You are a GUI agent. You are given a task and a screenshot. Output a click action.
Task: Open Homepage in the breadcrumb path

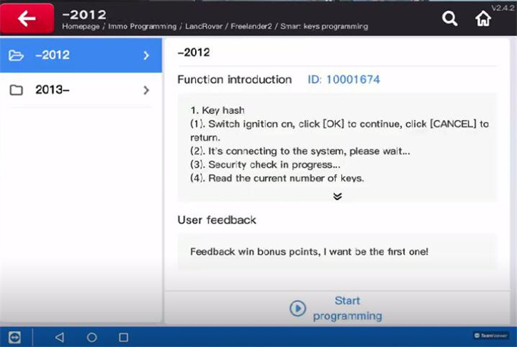coord(82,27)
